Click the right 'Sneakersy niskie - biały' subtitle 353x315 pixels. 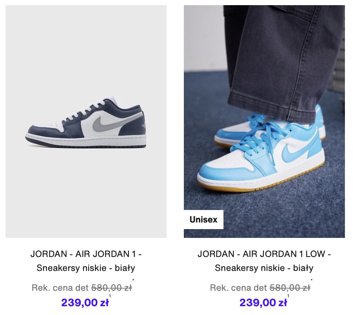264,268
